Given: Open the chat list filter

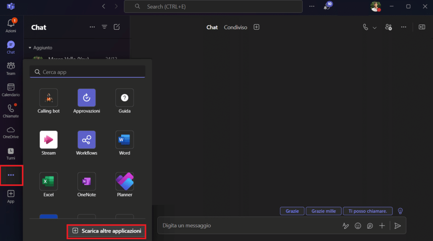Looking at the screenshot, I should coord(104,27).
